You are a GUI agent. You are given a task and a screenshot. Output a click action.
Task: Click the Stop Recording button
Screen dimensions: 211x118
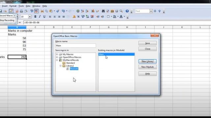[x=8, y=20]
